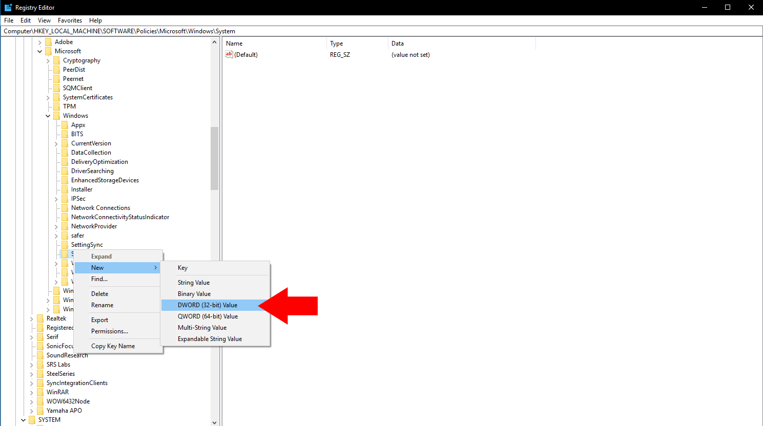The height and width of the screenshot is (426, 763).
Task: Click the Adobe folder icon
Action: [x=49, y=42]
